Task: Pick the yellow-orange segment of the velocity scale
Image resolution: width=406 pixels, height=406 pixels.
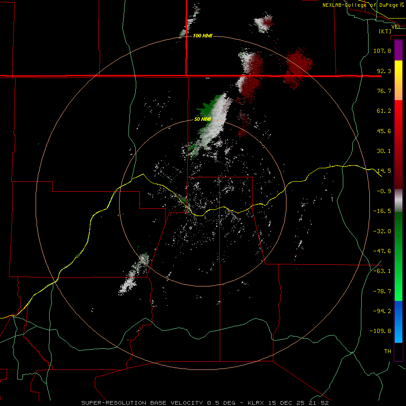Action: point(398,80)
